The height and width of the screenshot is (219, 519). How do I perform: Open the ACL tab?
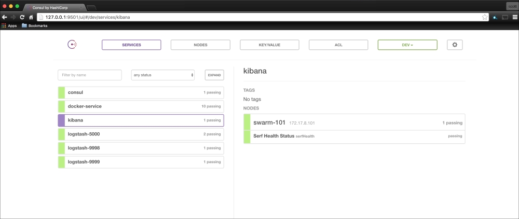[x=338, y=45]
